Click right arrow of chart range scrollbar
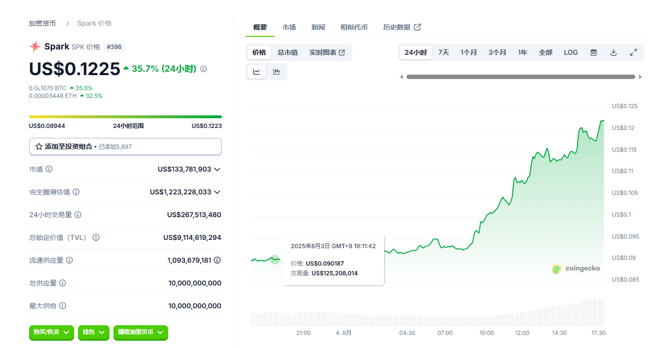660x348 pixels. pyautogui.click(x=640, y=77)
